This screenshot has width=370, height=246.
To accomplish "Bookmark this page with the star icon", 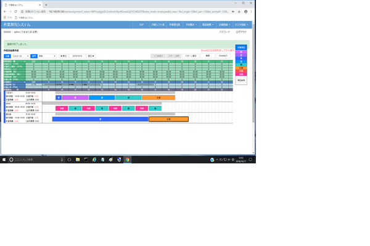I will (239, 12).
